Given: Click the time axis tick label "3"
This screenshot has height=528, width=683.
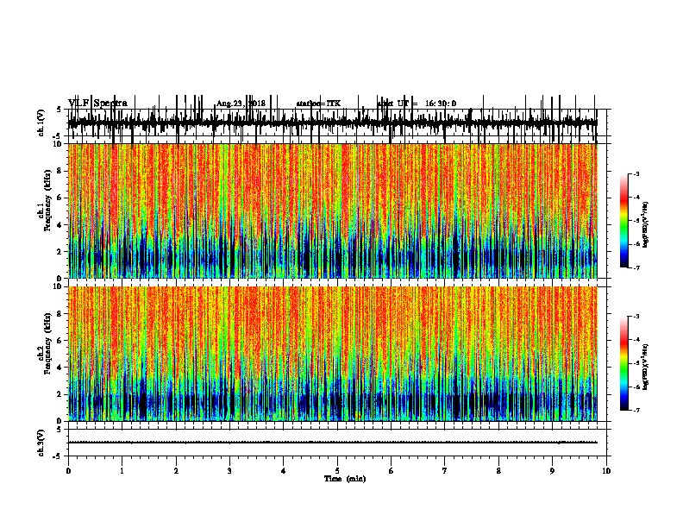Looking at the screenshot, I should tap(229, 471).
